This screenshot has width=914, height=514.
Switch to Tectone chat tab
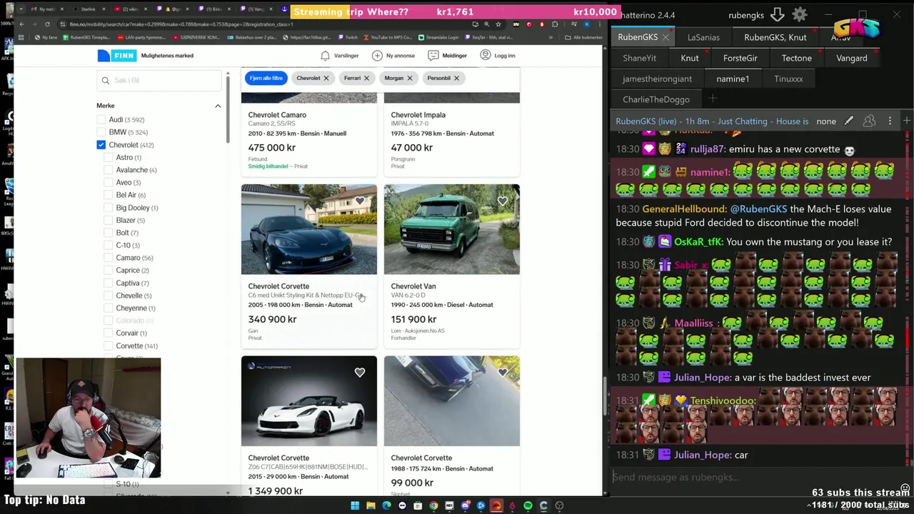[x=796, y=58]
